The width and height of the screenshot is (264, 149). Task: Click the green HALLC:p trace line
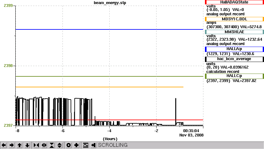pyautogui.click(x=109, y=76)
